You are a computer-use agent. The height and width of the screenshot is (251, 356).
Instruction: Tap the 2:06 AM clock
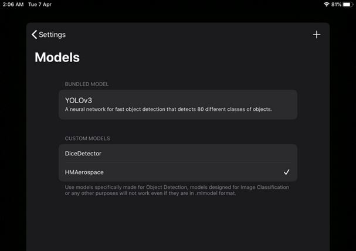[12, 4]
